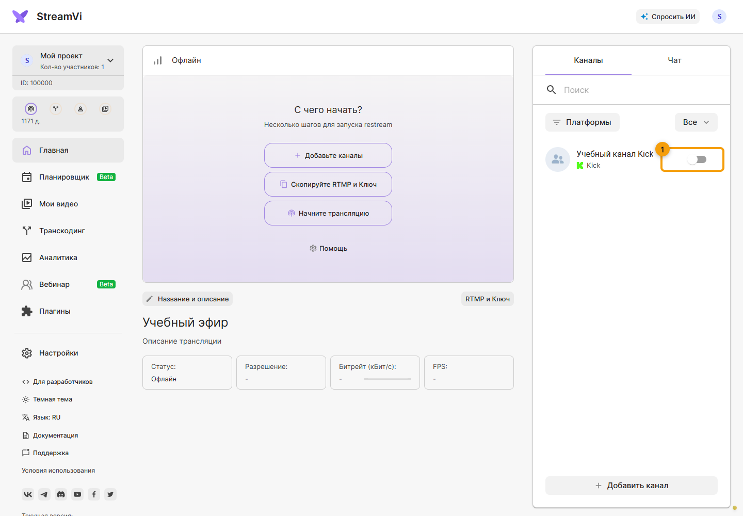The image size is (743, 516).
Task: Open the Все filter dropdown
Action: [696, 122]
